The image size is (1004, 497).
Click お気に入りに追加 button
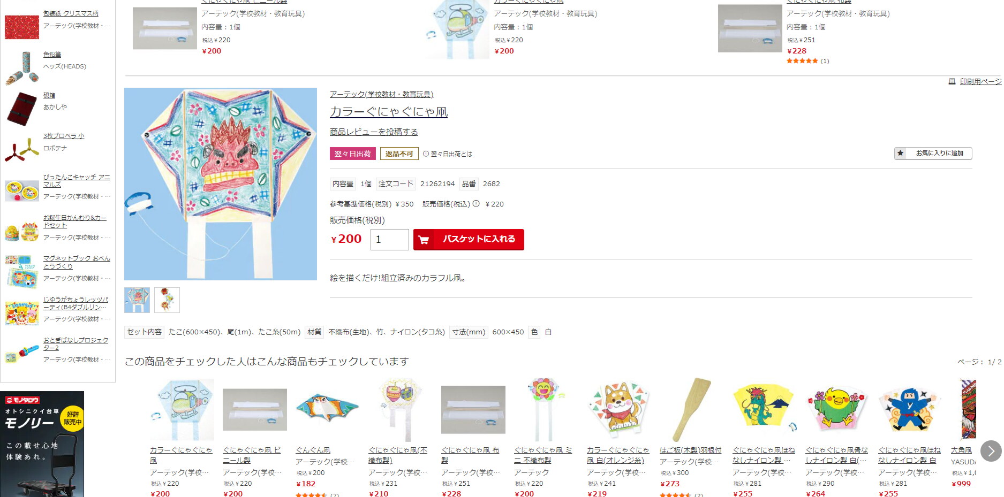pos(933,153)
